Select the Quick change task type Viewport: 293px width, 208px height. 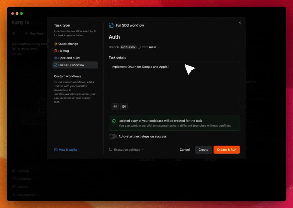pyautogui.click(x=68, y=44)
